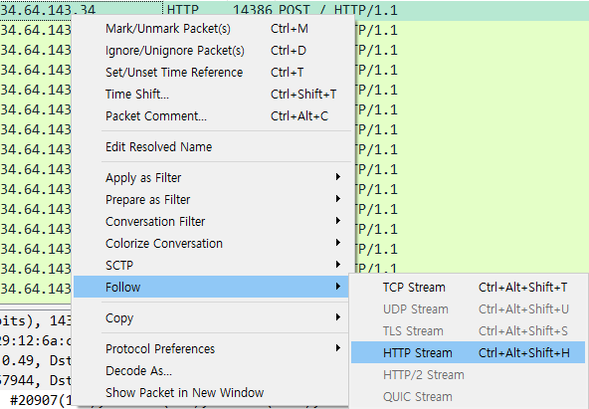Viewport: 589px width, 409px height.
Task: Add a Packet Comment...
Action: (212, 115)
